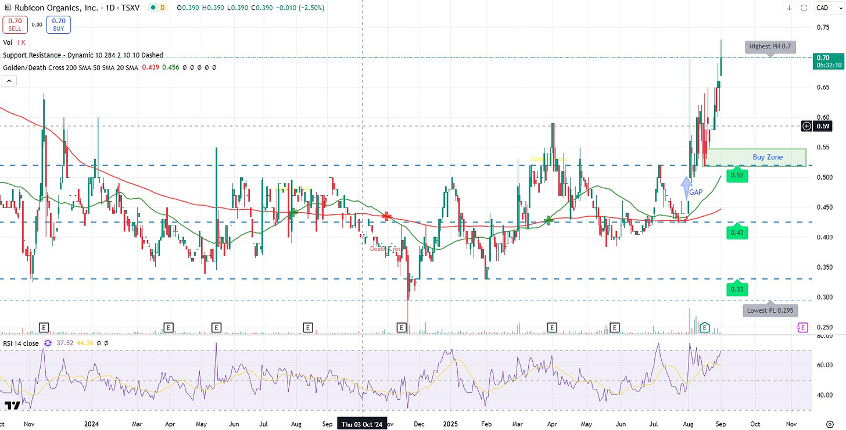This screenshot has height=430, width=846.
Task: Click the earnings E marker near August 2024
Action: tap(307, 328)
